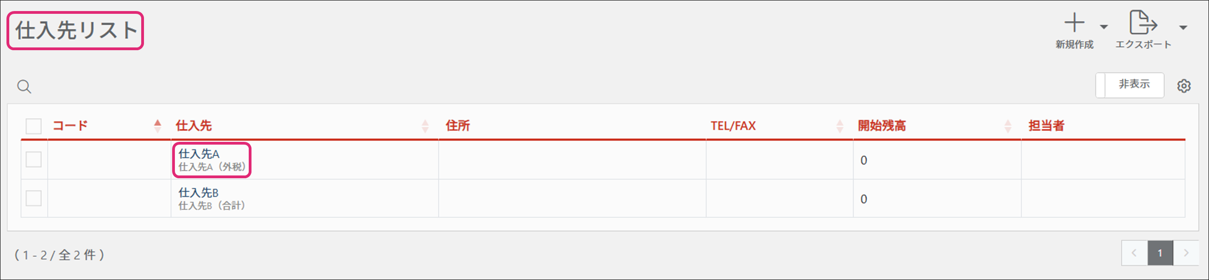Expand the エクスポート dropdown arrow

[1183, 28]
